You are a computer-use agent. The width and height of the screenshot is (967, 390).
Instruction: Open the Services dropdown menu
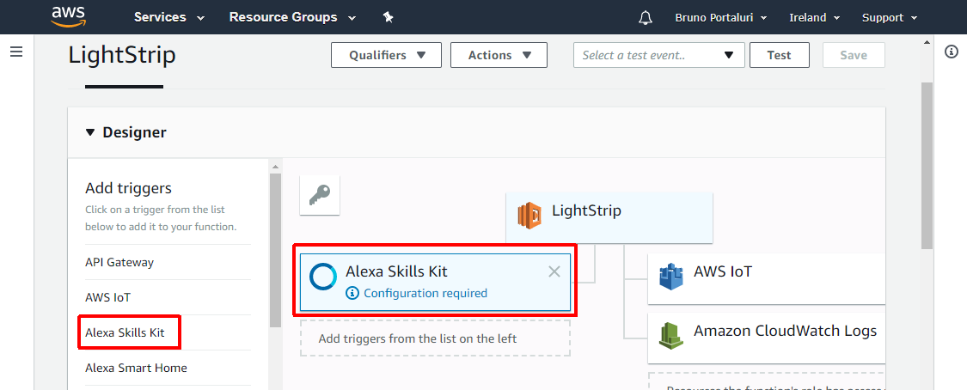[x=169, y=17]
